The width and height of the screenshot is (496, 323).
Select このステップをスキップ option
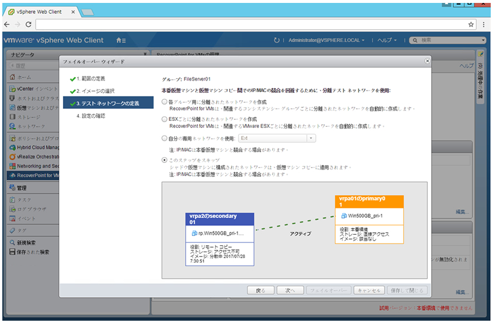click(x=165, y=160)
